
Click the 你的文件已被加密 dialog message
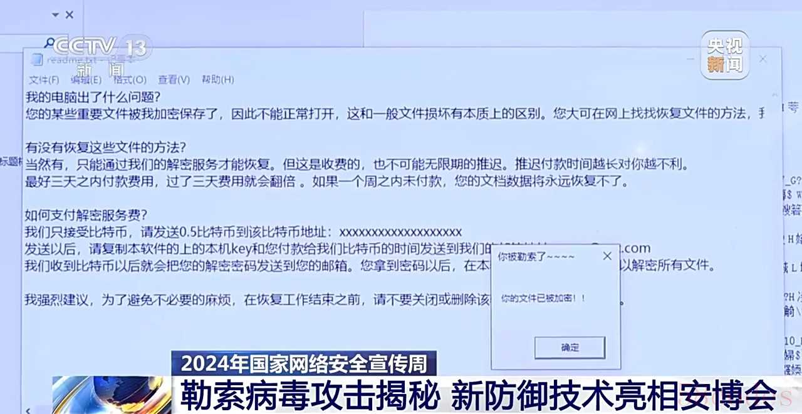coord(544,298)
